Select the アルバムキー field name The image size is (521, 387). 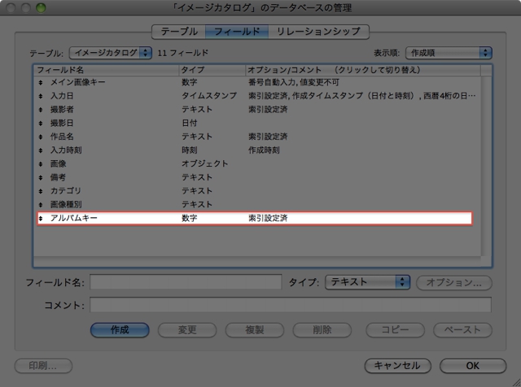74,218
